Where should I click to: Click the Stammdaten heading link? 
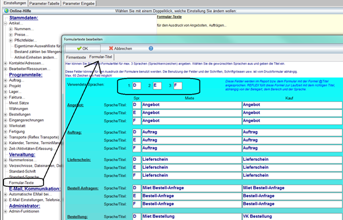(23, 18)
